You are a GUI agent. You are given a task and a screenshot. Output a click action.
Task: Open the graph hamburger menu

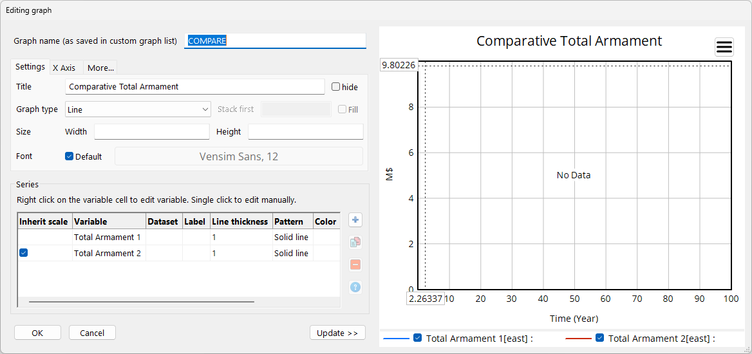pos(724,47)
